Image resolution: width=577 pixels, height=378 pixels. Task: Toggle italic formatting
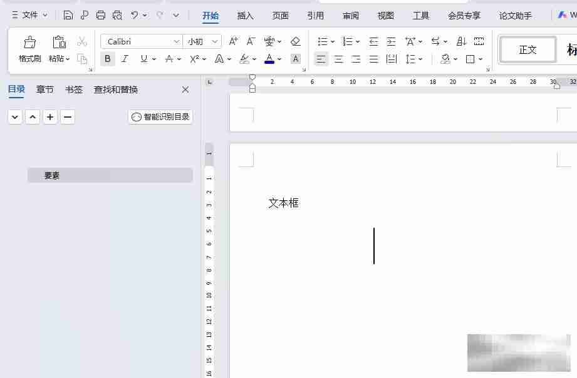[125, 59]
